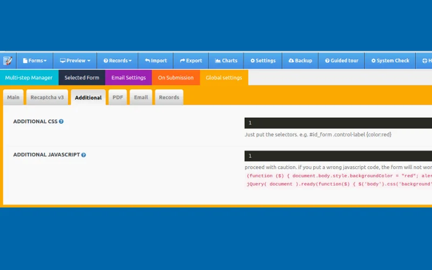Switch to the PDF tab

point(118,97)
